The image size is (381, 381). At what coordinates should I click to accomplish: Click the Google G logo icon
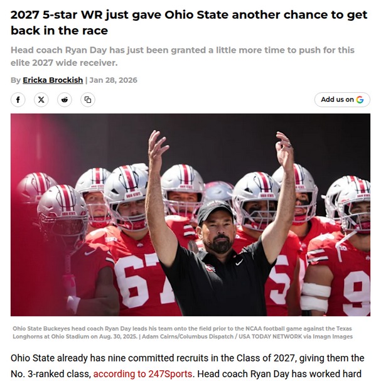pyautogui.click(x=360, y=99)
